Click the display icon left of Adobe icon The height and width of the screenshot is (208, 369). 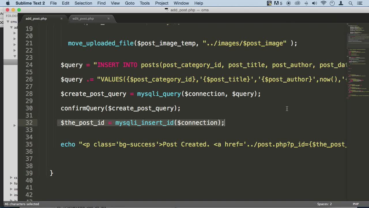269,3
